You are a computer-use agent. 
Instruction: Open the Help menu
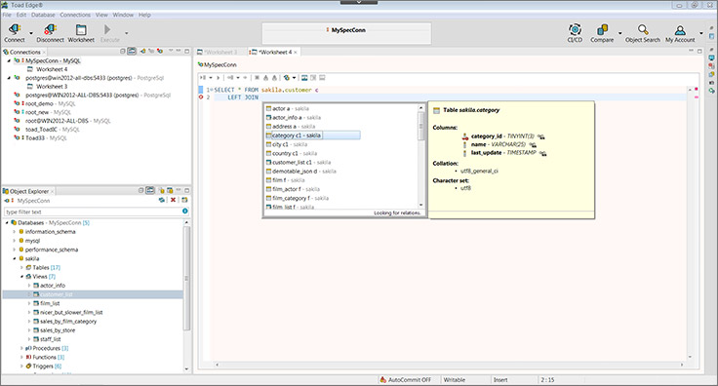(x=144, y=15)
